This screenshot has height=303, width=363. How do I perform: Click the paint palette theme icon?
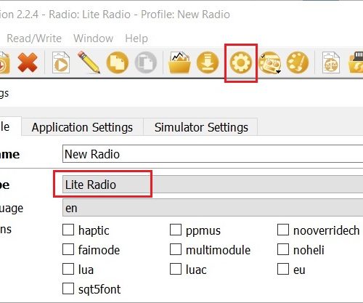298,62
